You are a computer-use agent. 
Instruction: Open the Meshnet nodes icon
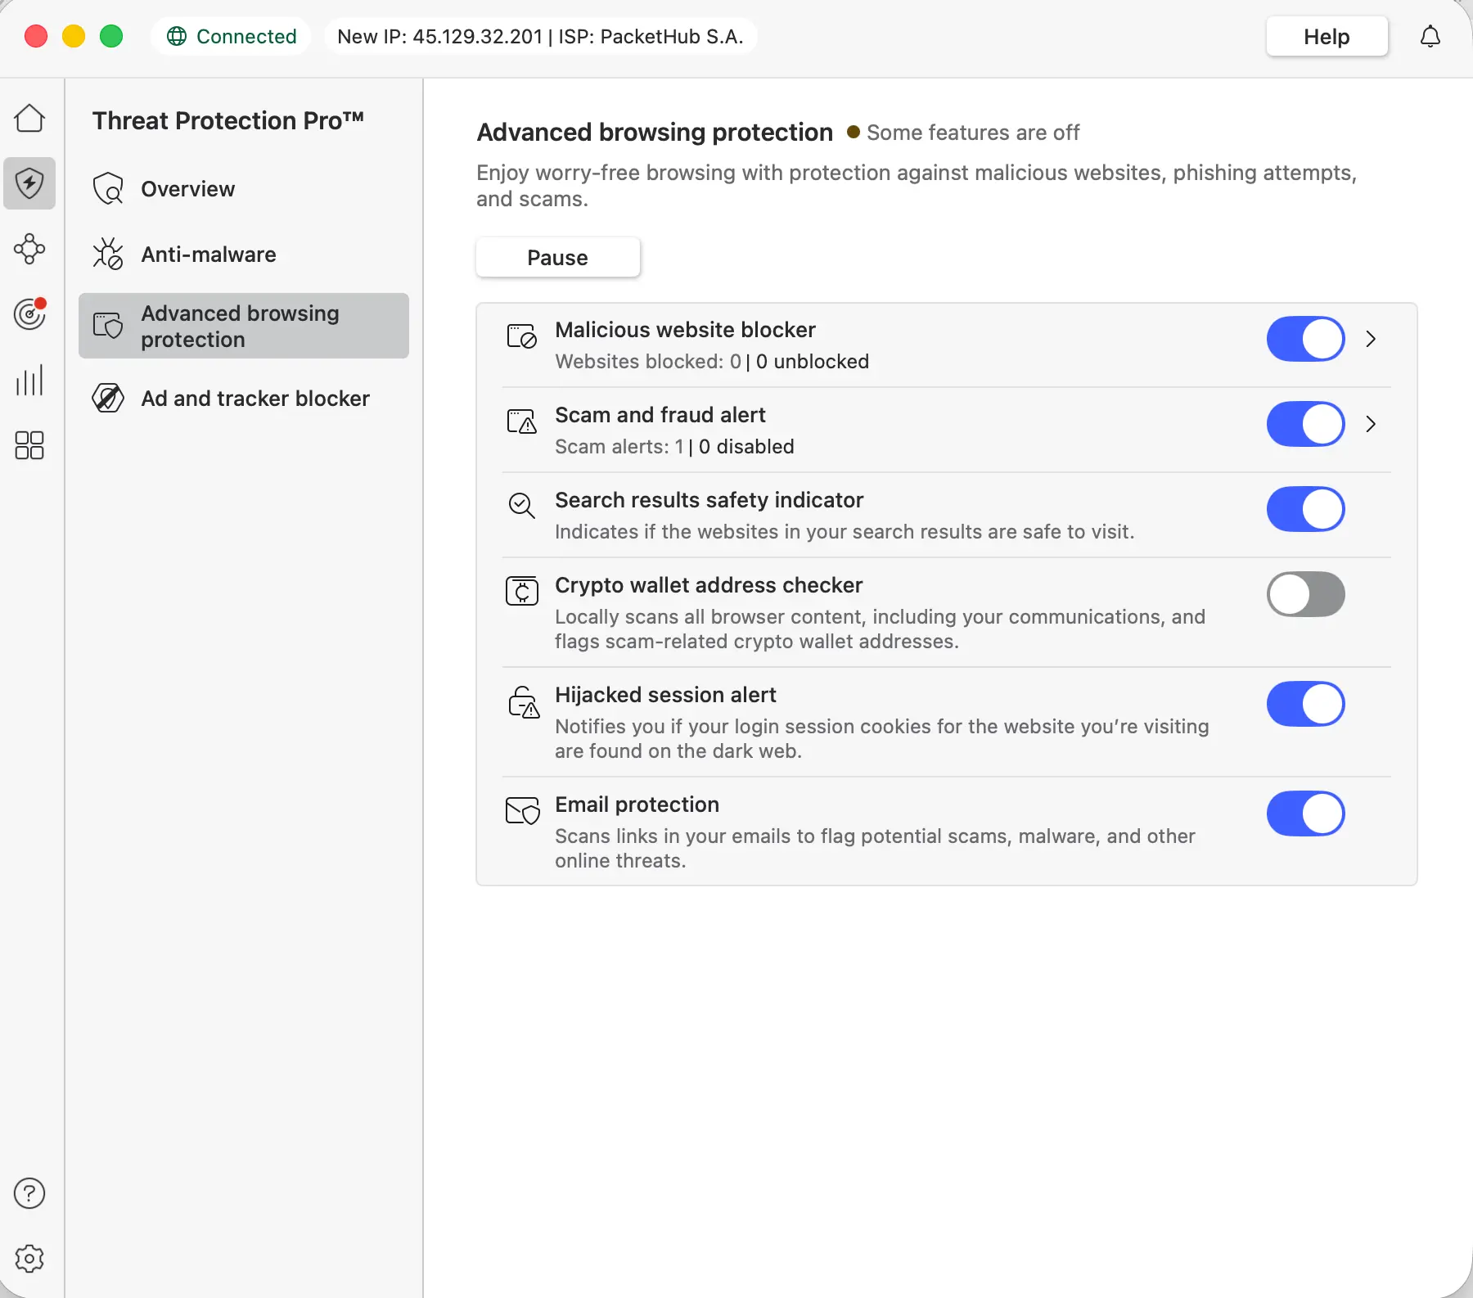point(29,249)
